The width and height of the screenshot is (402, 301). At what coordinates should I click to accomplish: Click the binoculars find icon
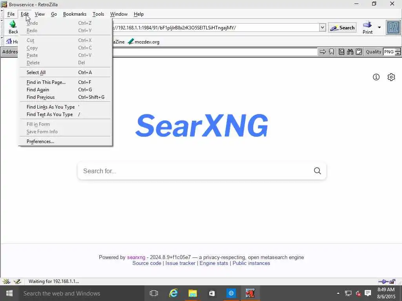(x=350, y=52)
